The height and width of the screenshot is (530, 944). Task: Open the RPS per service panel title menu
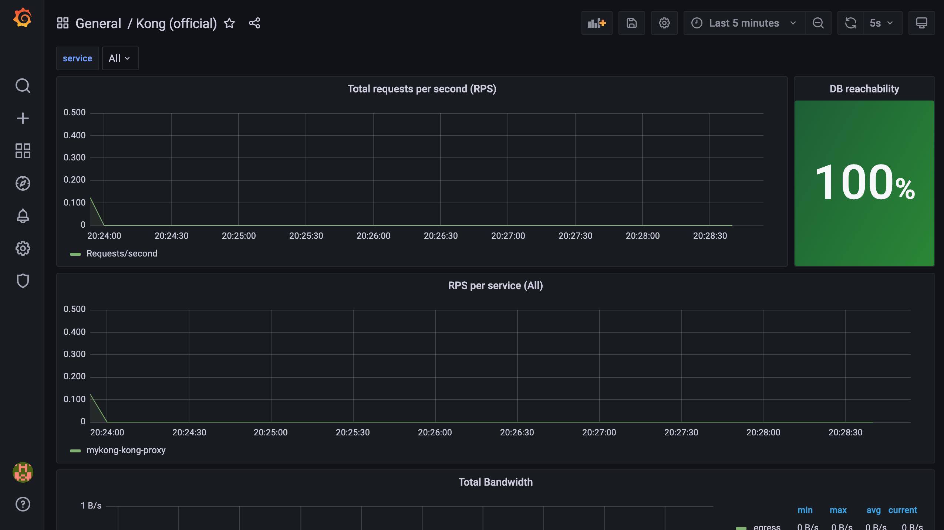click(495, 286)
